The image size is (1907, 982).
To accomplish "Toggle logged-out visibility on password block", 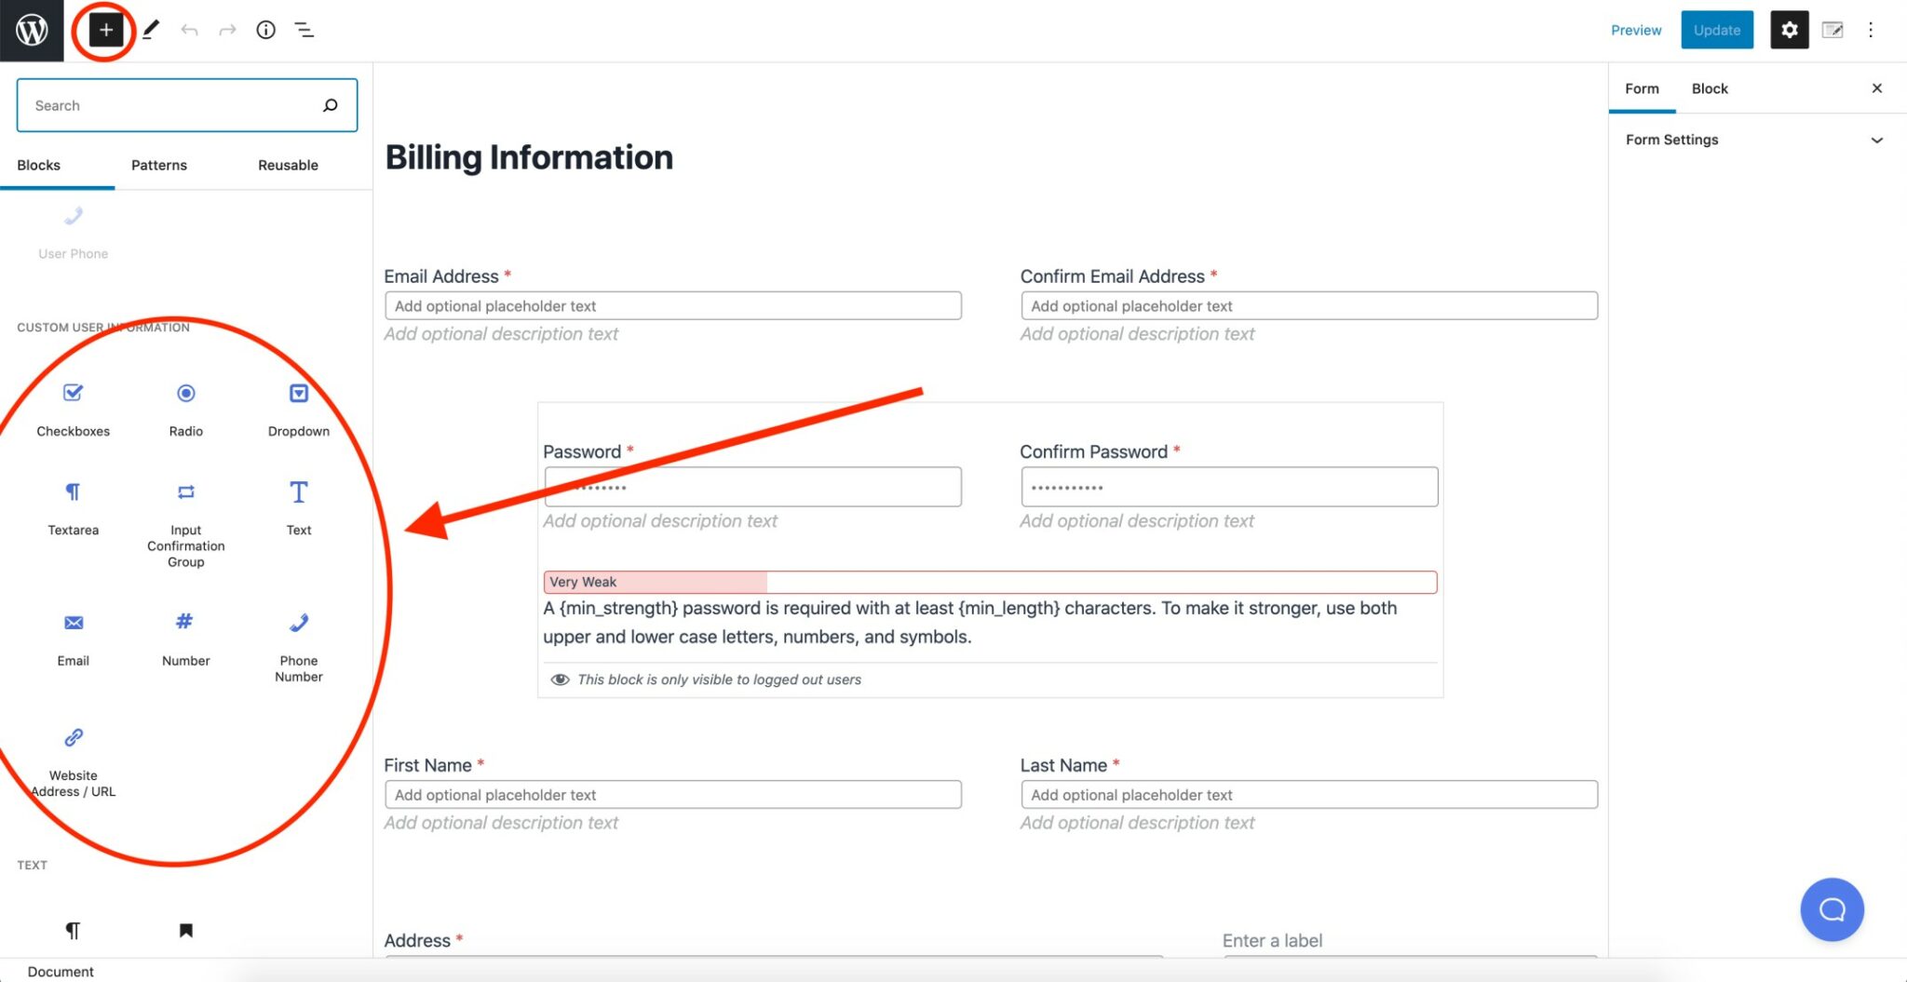I will pyautogui.click(x=560, y=679).
